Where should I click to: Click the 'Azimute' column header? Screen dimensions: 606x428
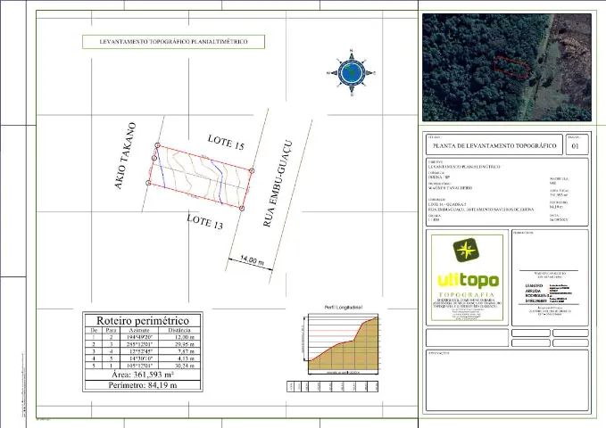click(139, 330)
